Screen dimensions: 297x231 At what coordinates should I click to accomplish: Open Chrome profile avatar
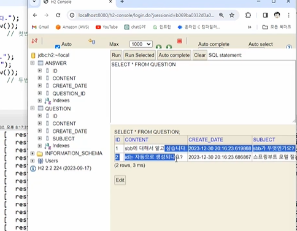pos(277,15)
